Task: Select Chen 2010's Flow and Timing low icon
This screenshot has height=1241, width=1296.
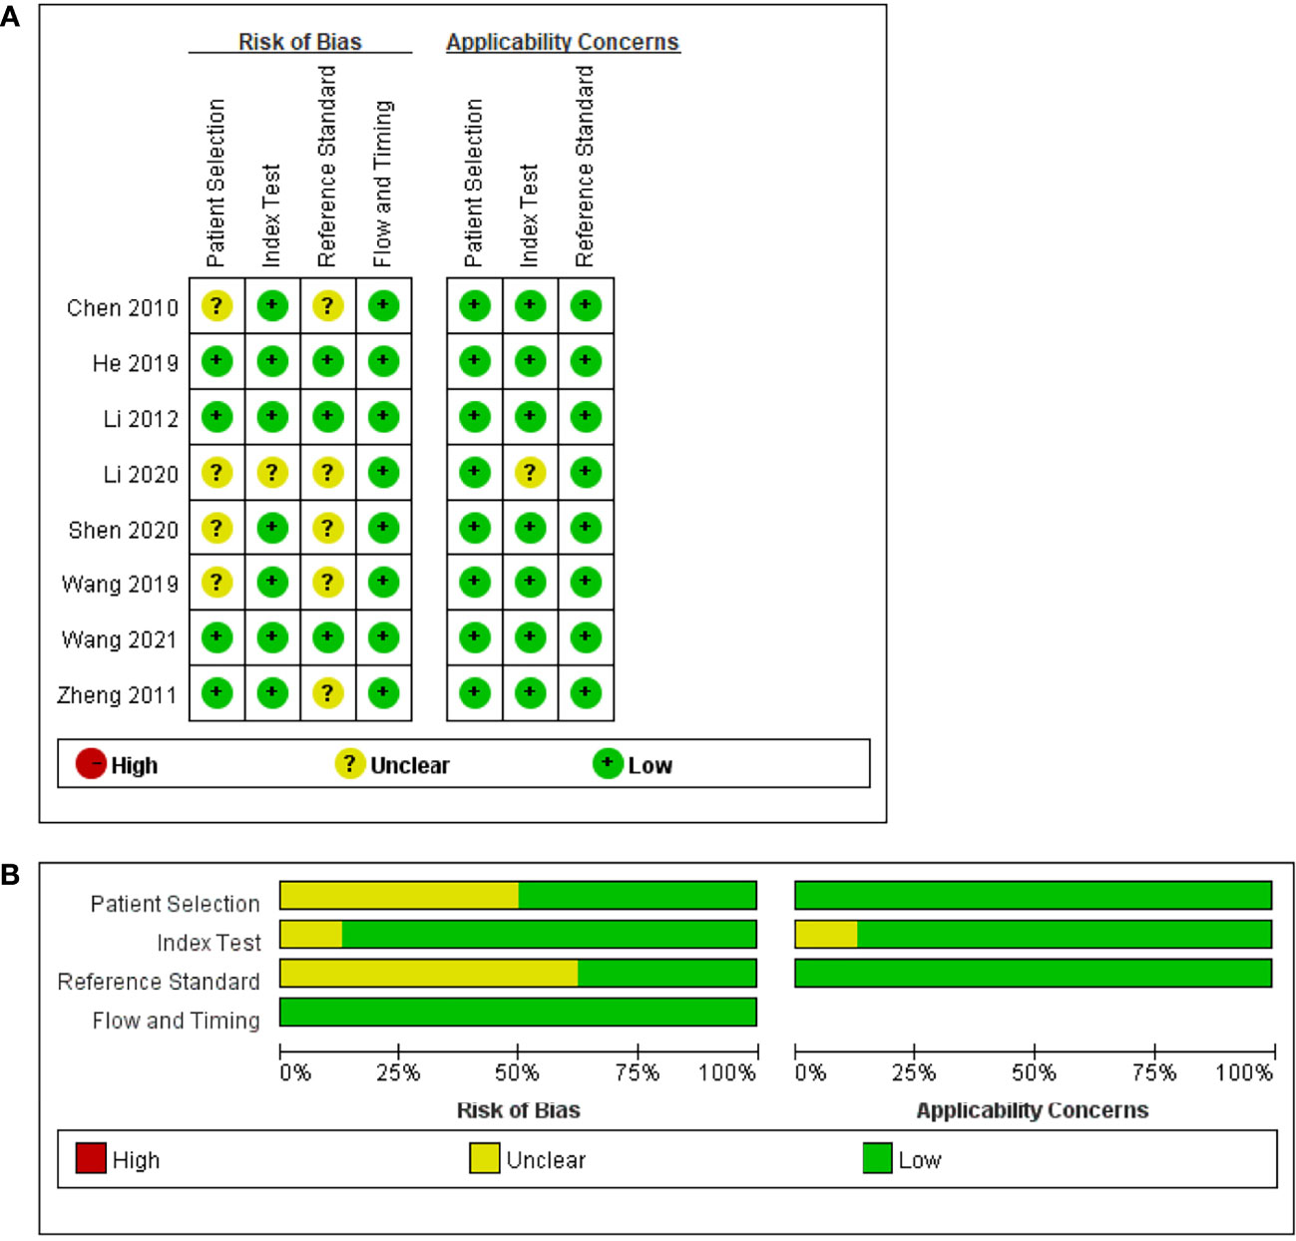Action: pos(384,305)
